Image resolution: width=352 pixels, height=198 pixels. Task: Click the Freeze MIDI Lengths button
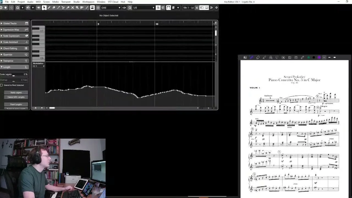(16, 97)
